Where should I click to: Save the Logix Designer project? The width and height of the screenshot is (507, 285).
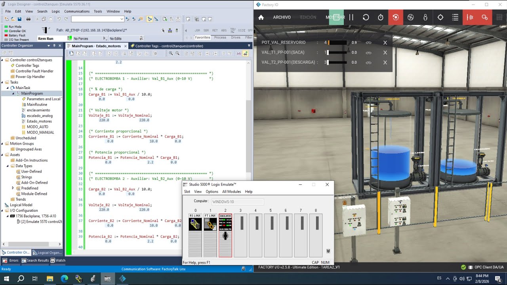pyautogui.click(x=19, y=19)
